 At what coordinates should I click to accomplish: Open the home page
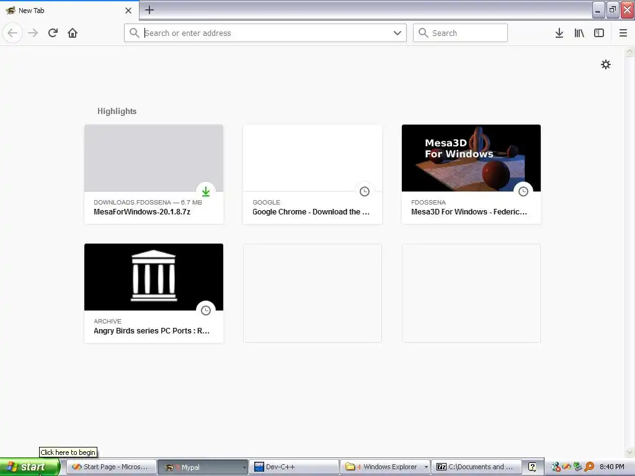click(x=73, y=33)
